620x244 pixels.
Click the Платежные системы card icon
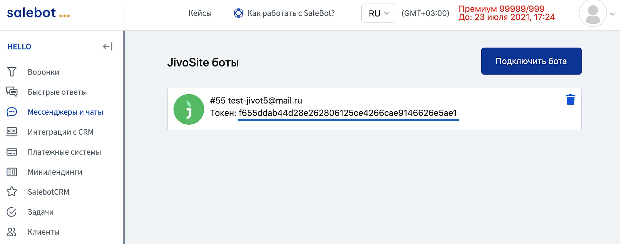click(x=12, y=152)
